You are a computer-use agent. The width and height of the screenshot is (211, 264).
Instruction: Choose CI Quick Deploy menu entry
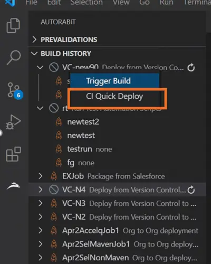click(114, 96)
